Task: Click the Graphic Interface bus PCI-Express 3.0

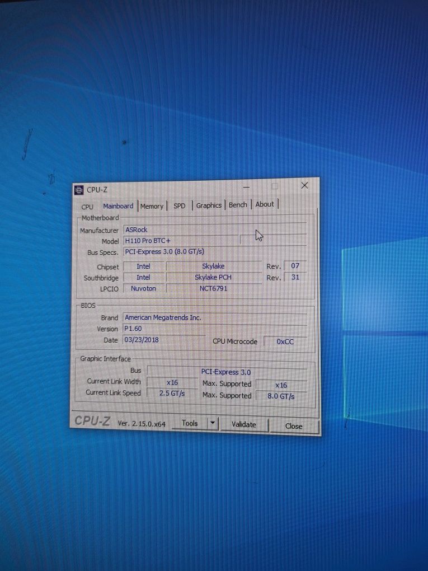Action: 227,372
